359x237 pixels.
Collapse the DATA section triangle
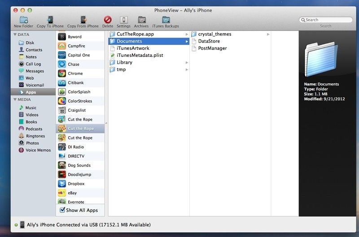[15, 34]
